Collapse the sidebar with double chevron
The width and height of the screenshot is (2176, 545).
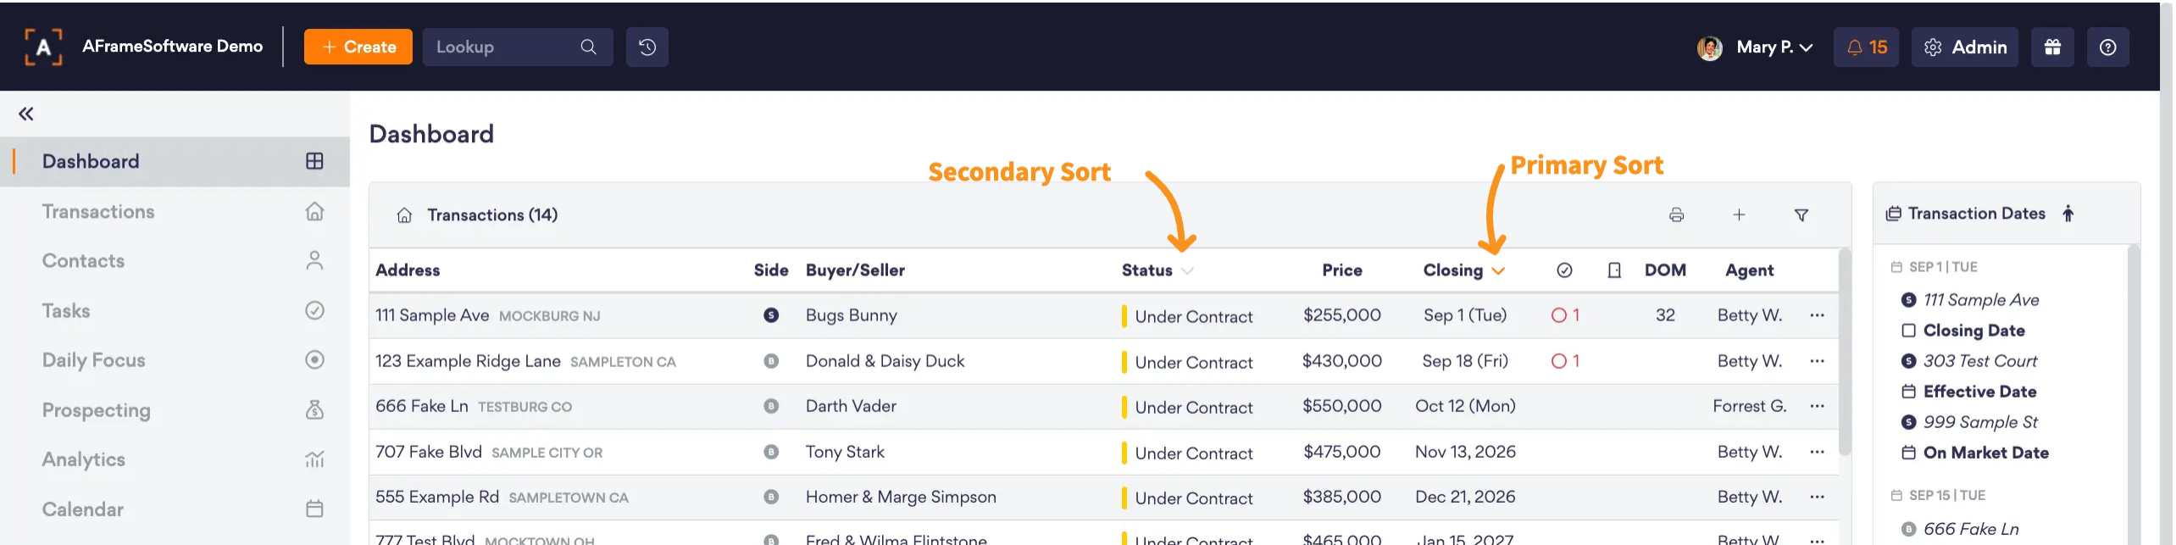point(26,114)
